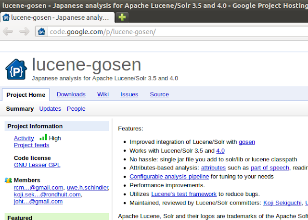Click member link uwe.h.schindler

pos(88,188)
